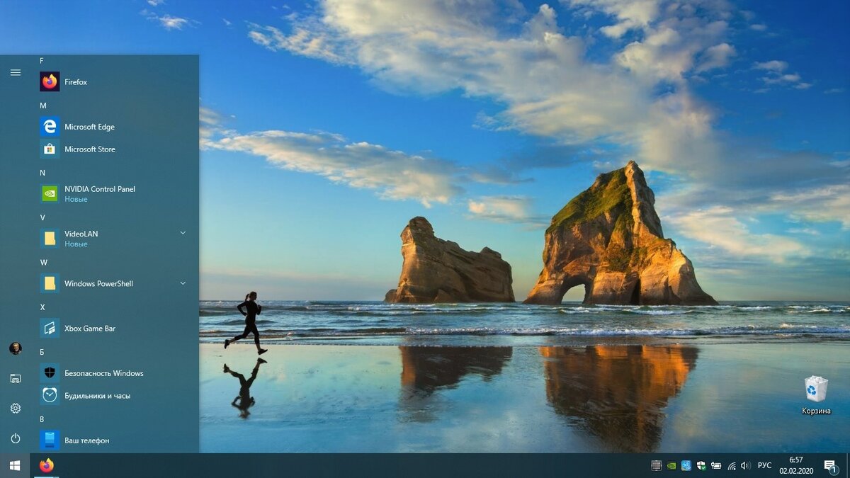The image size is (850, 478).
Task: Click the Новые label under VideoLAN
Action: 76,244
